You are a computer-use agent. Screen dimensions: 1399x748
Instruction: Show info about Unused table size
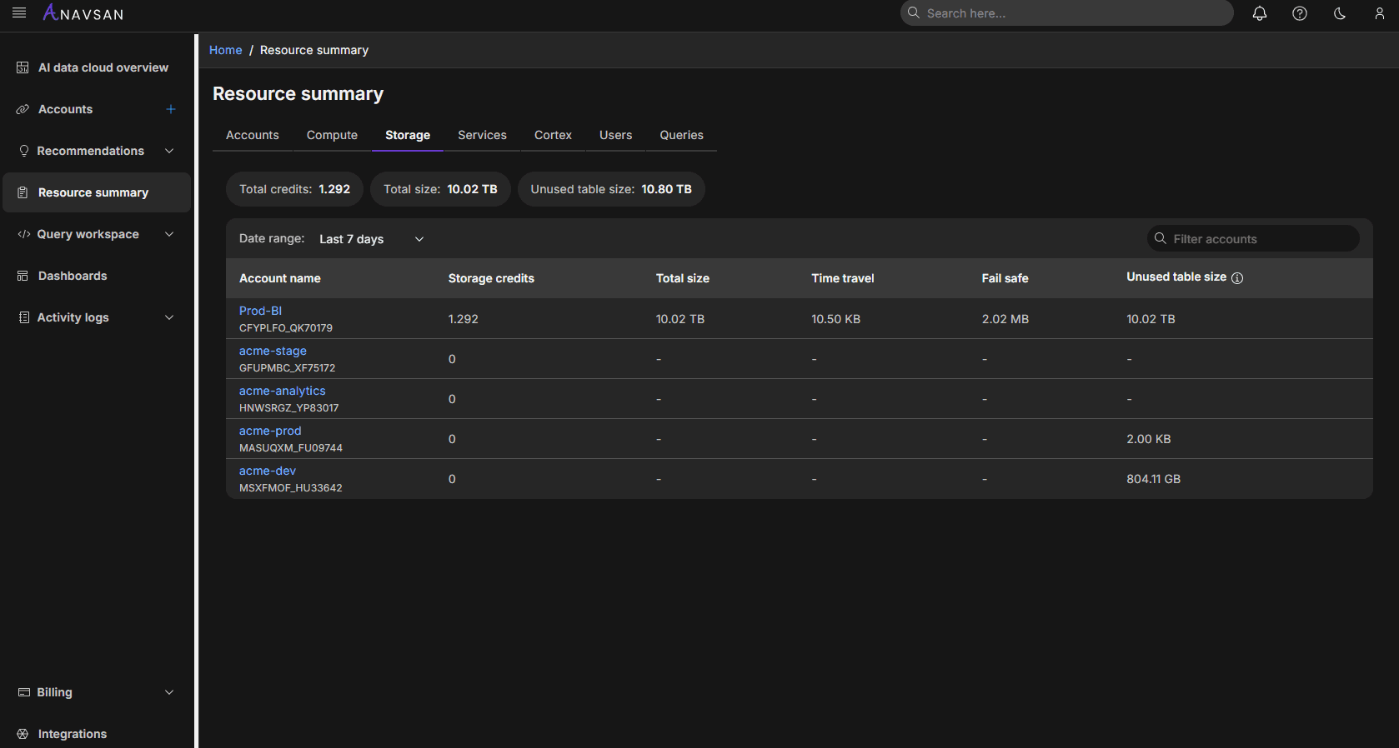(1237, 278)
